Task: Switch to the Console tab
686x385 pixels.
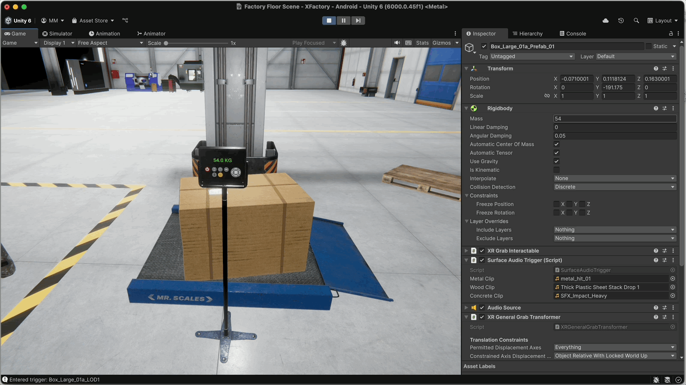Action: tap(573, 34)
